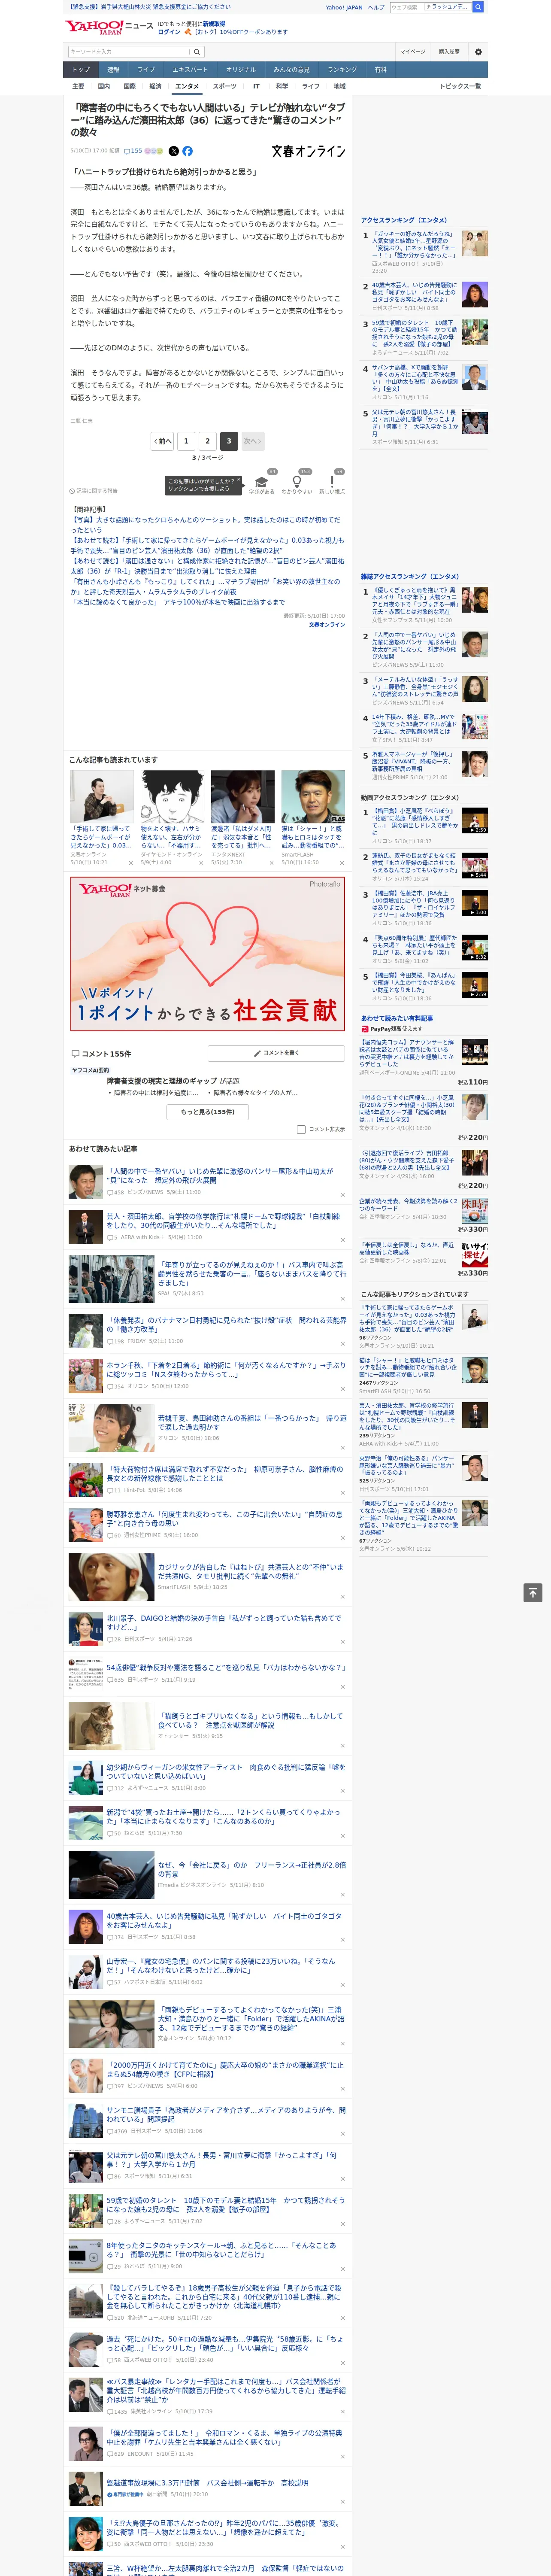Open the オリジナル navigation item

tap(241, 70)
